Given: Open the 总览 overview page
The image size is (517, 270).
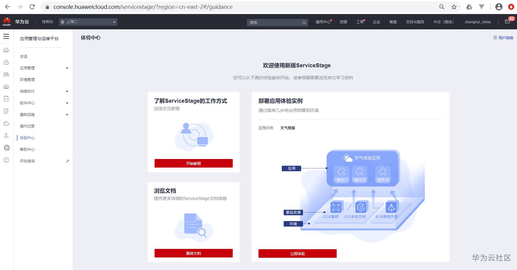Looking at the screenshot, I should pos(24,57).
